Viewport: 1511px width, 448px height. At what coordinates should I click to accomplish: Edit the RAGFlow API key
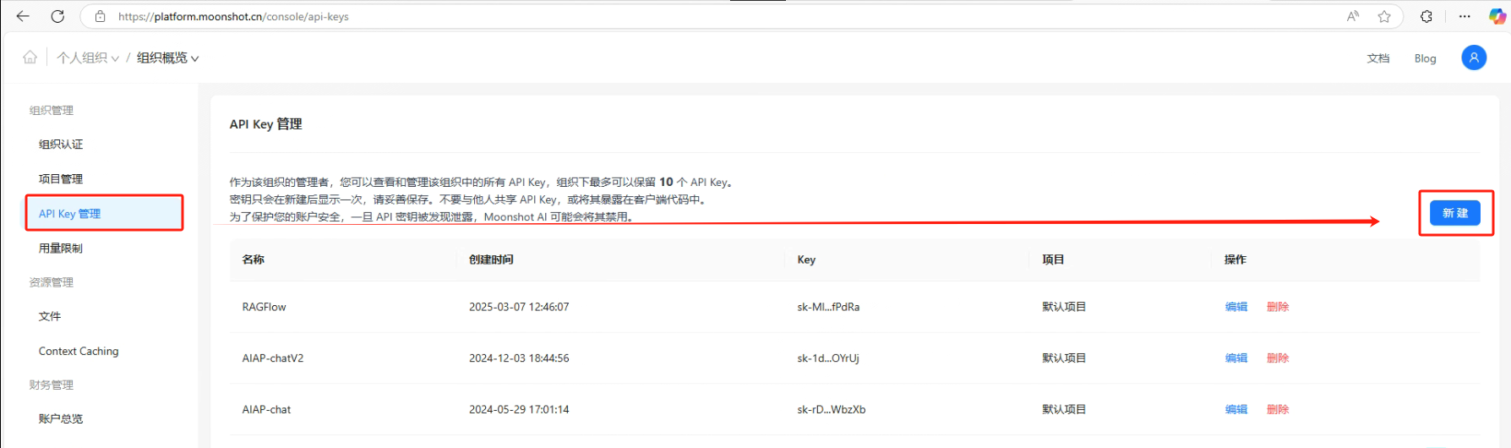[1236, 307]
